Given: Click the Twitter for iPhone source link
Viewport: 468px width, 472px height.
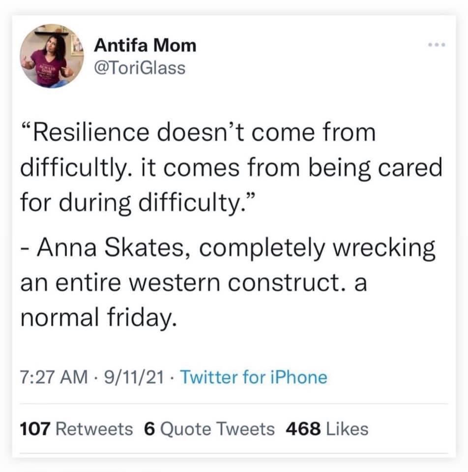Looking at the screenshot, I should (x=254, y=378).
